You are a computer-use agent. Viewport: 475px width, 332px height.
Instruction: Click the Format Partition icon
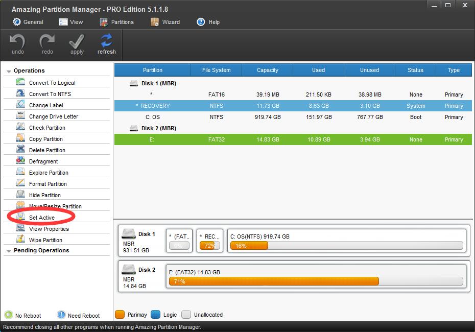[20, 183]
